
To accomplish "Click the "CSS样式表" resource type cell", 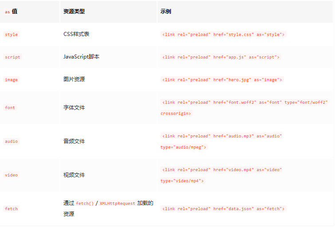I will (x=76, y=34).
